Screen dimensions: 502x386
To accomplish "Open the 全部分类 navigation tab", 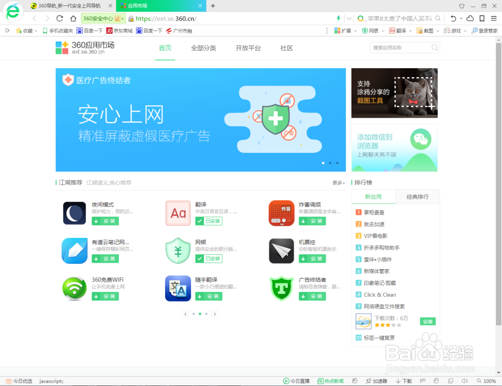I will pos(204,48).
